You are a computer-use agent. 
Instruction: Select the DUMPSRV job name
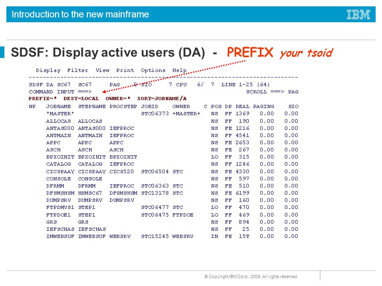[58, 200]
